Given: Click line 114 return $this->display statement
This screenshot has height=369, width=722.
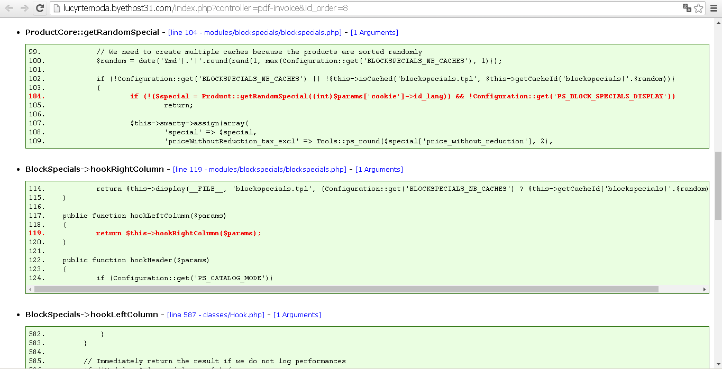Looking at the screenshot, I should click(402, 189).
